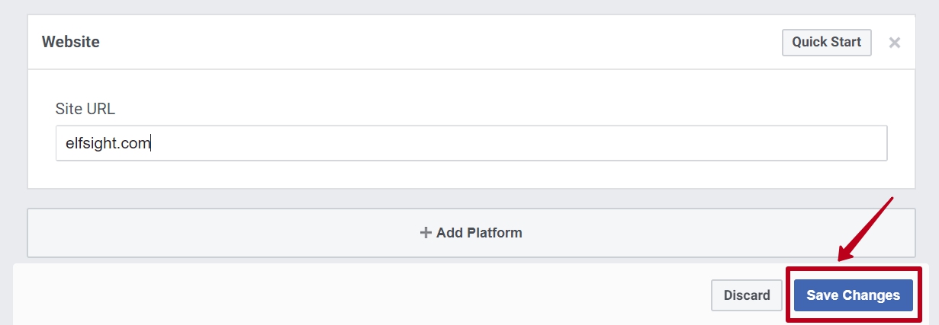The image size is (939, 325).
Task: Click the red outline around Save Changes
Action: pyautogui.click(x=789, y=295)
